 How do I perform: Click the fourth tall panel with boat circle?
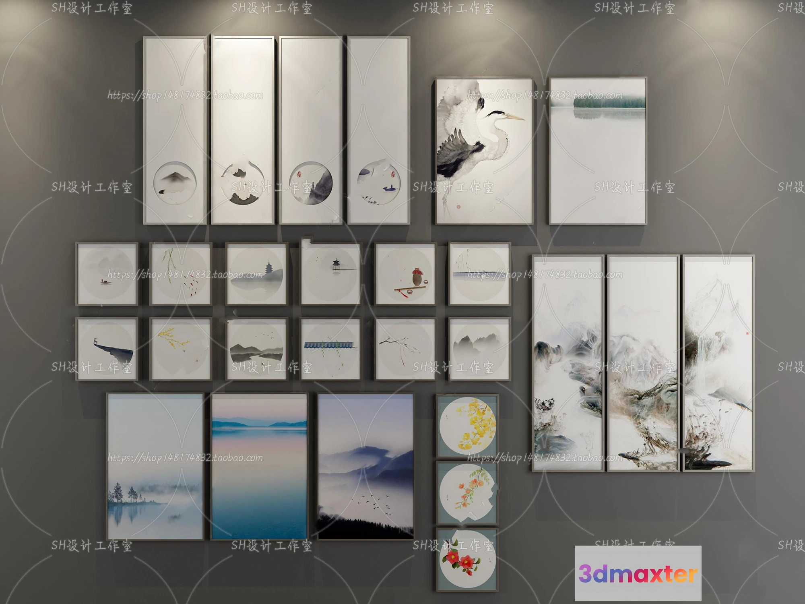point(378,130)
